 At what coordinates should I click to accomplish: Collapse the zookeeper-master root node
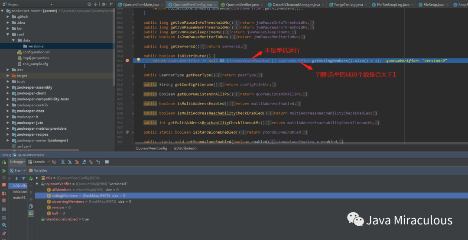pyautogui.click(x=3, y=11)
